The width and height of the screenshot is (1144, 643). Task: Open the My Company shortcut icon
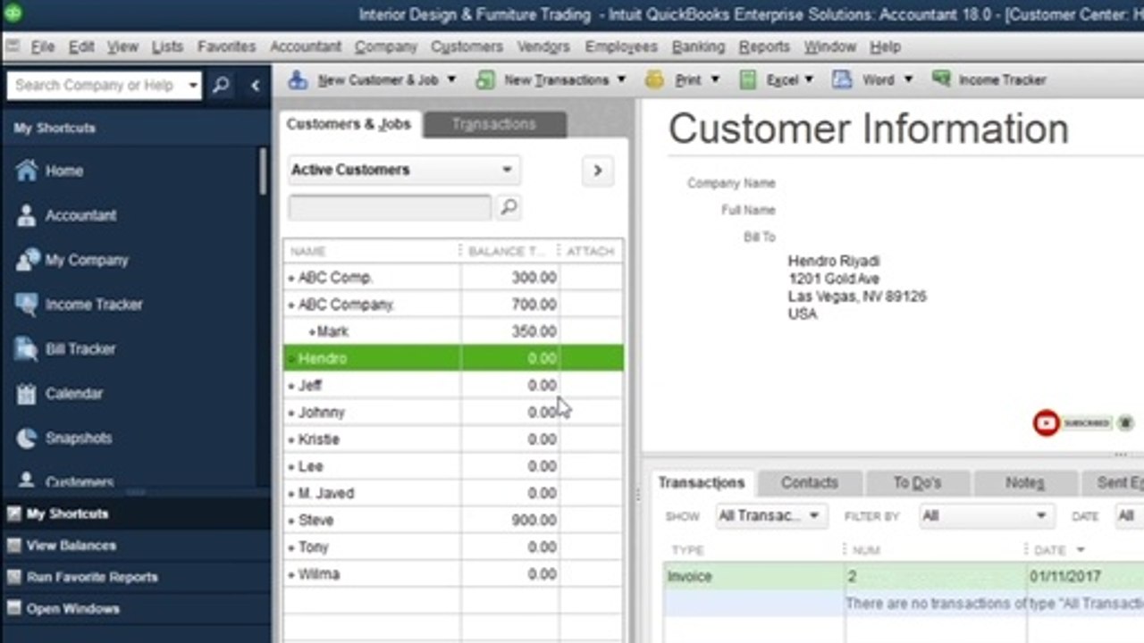[x=27, y=260]
